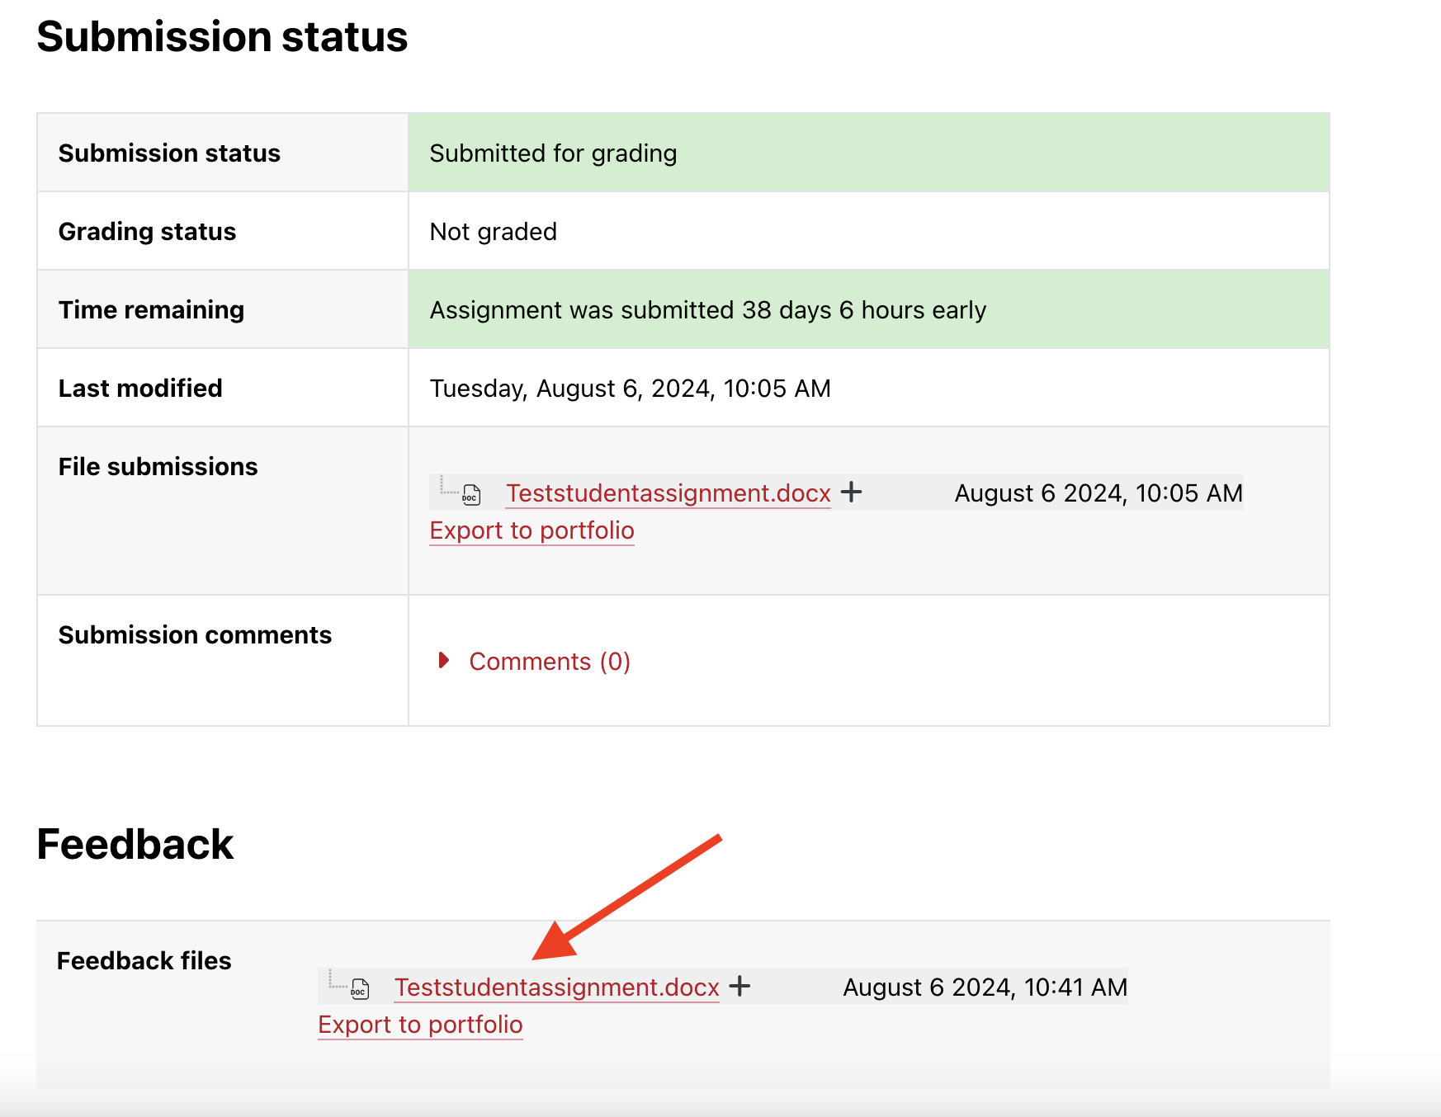The width and height of the screenshot is (1441, 1117).
Task: Click the Time remaining status cell
Action: (x=706, y=309)
